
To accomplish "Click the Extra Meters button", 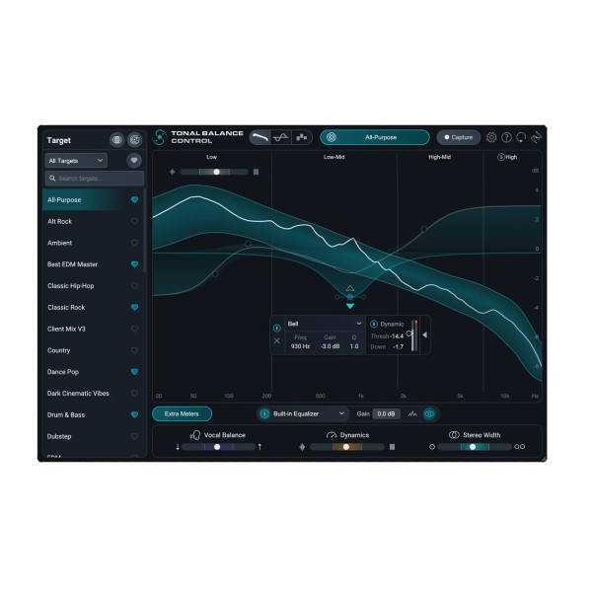I will [182, 414].
